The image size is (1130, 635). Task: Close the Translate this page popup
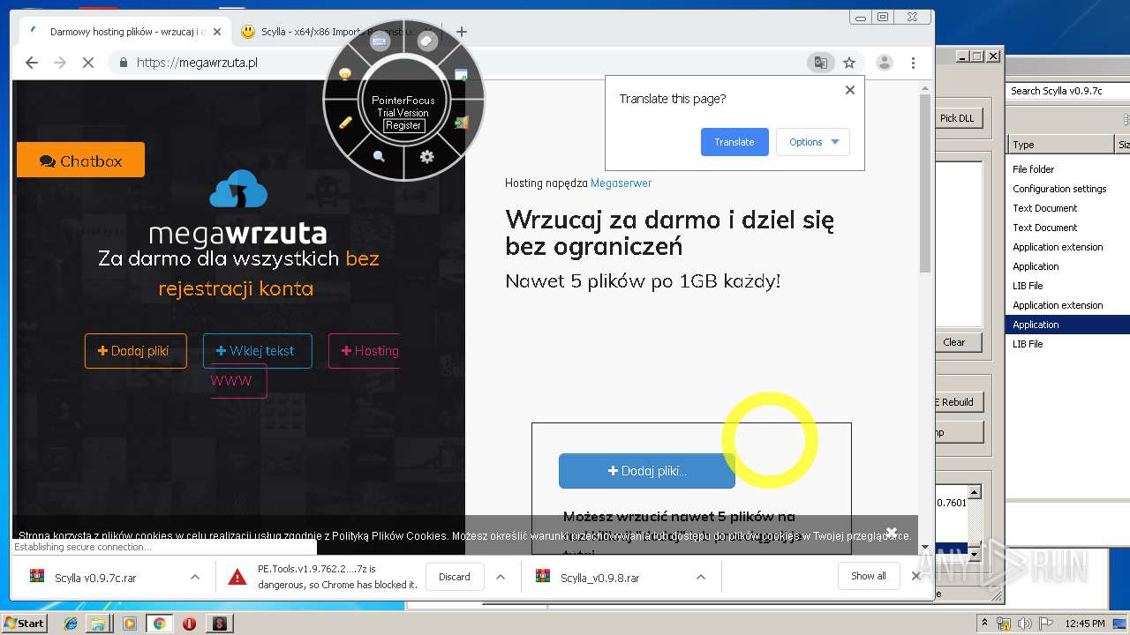click(850, 90)
